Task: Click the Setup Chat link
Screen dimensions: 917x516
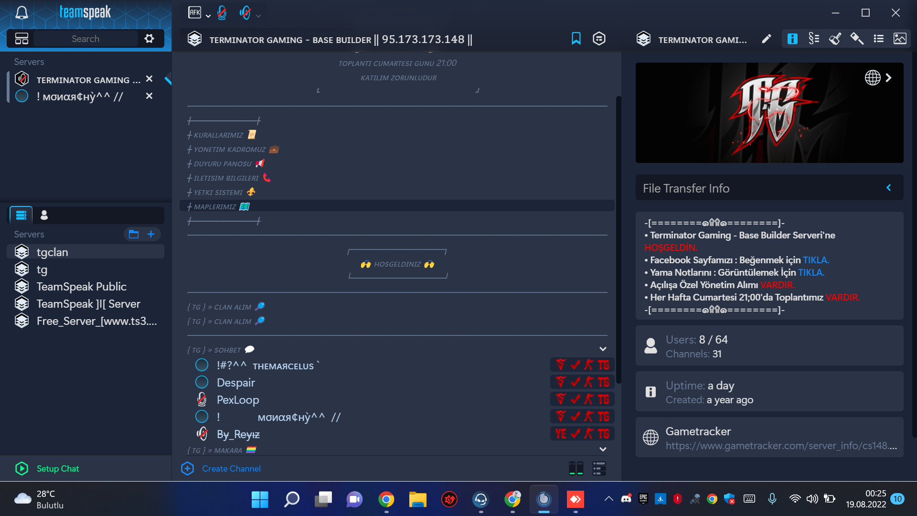Action: coord(58,469)
